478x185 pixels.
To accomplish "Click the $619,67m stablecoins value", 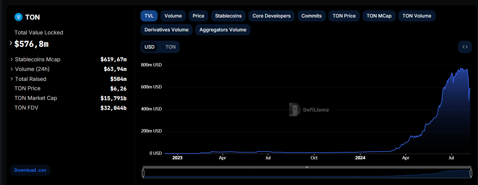I will click(114, 59).
